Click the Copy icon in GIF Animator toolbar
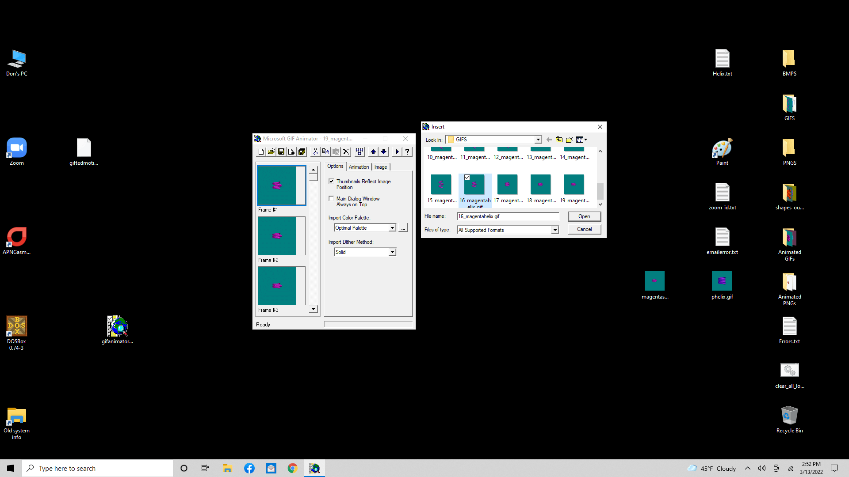Screen dimensions: 849x477 (325, 152)
